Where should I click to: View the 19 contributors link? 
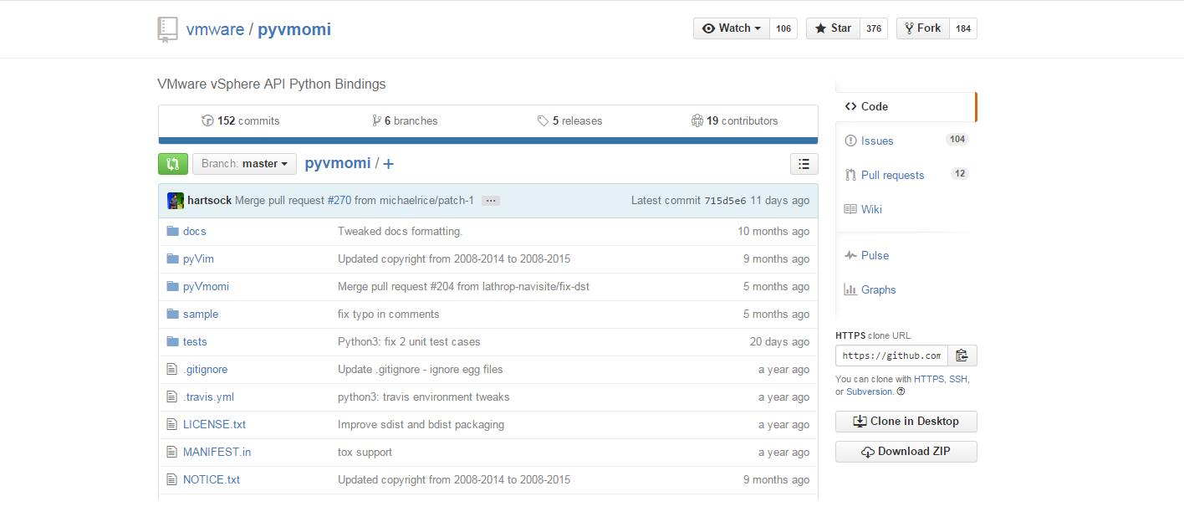click(x=735, y=120)
